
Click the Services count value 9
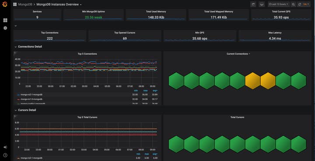(37, 17)
